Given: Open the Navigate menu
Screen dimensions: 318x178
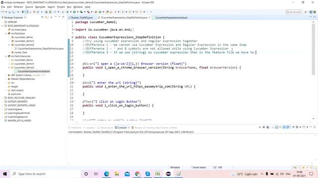Looking at the screenshot, I should 40,7.
